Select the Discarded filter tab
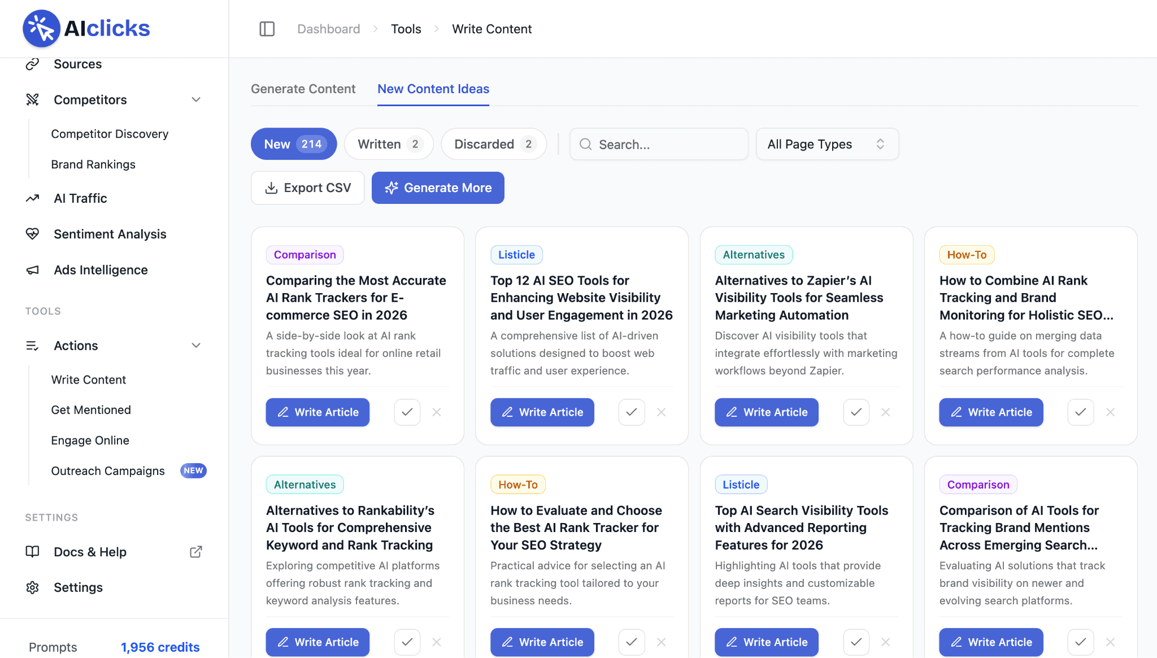1157x658 pixels. pyautogui.click(x=494, y=144)
